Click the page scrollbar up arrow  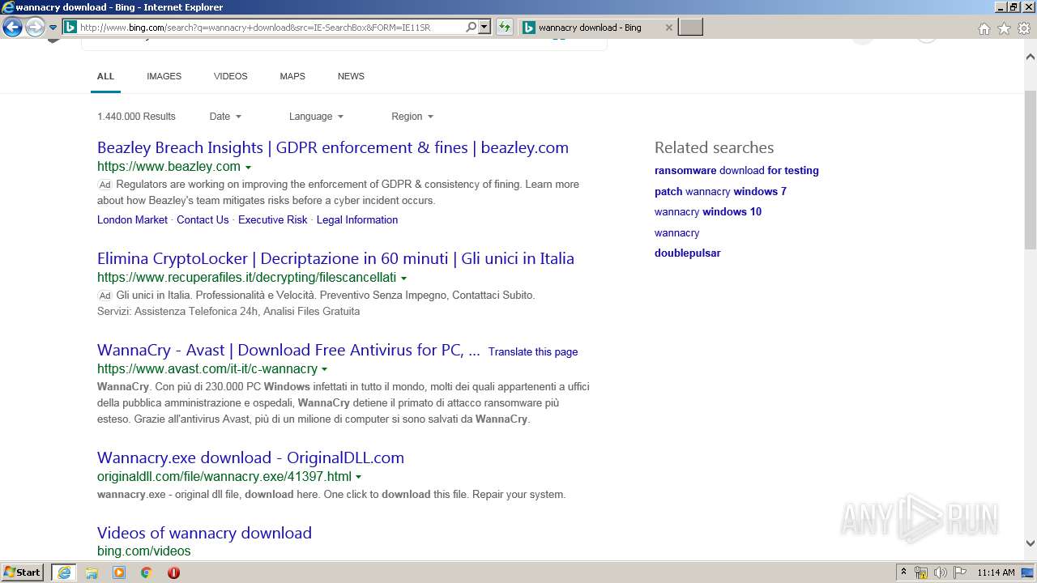(1031, 57)
